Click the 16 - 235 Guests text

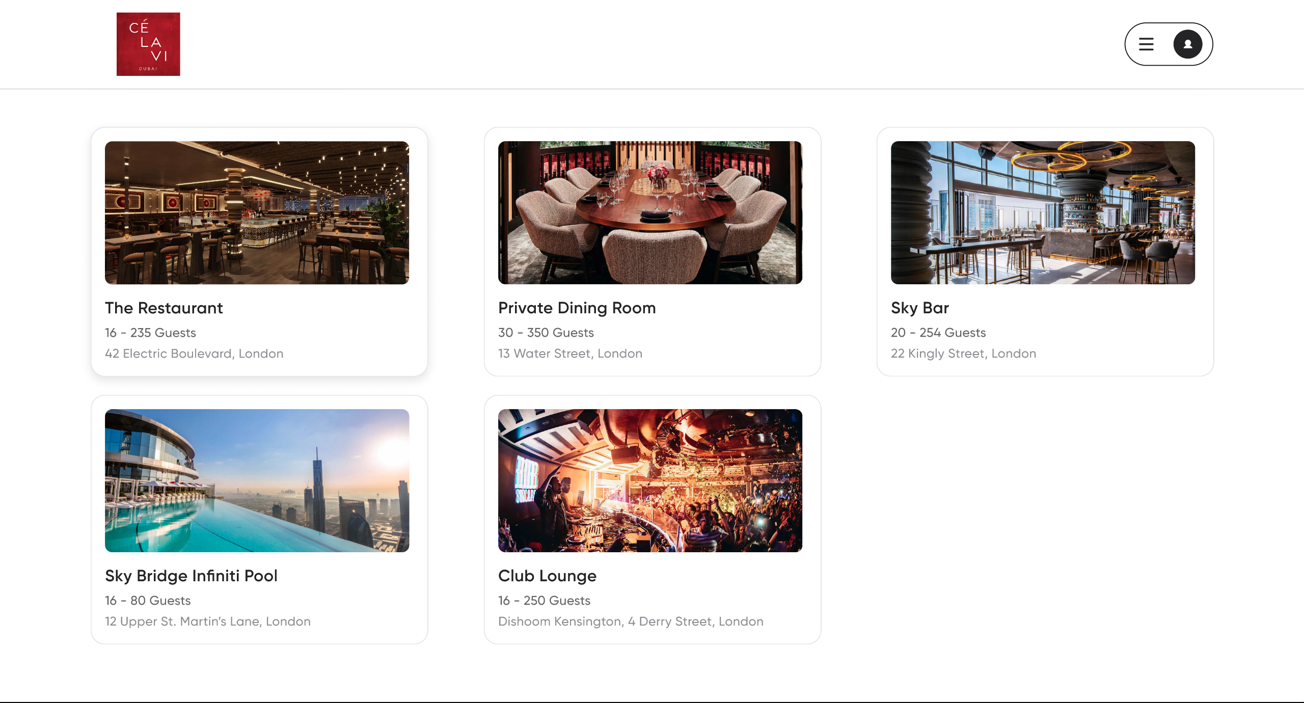point(150,333)
